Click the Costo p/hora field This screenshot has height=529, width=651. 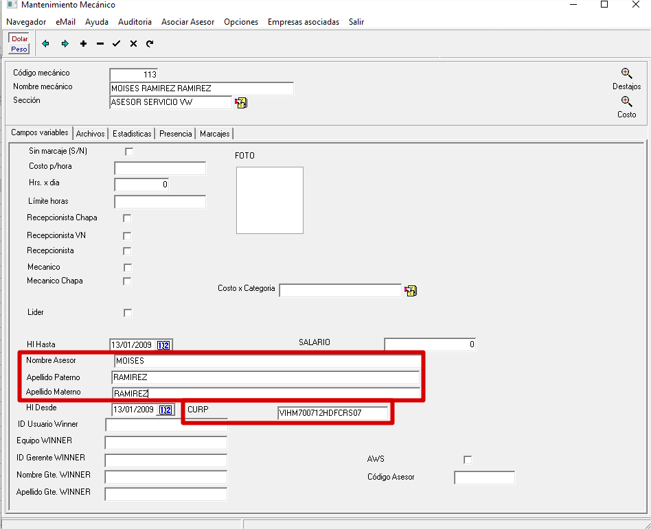[x=160, y=168]
